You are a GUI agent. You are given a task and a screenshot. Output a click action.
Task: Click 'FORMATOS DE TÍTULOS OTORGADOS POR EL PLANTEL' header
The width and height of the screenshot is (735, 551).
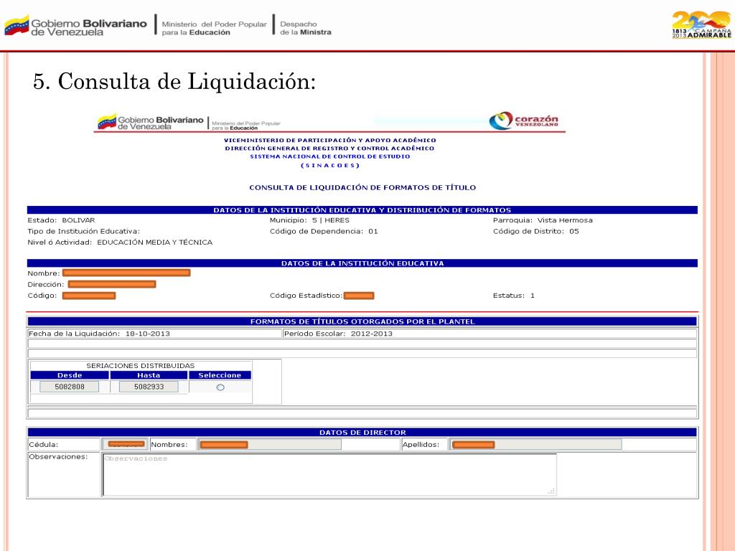coord(362,321)
